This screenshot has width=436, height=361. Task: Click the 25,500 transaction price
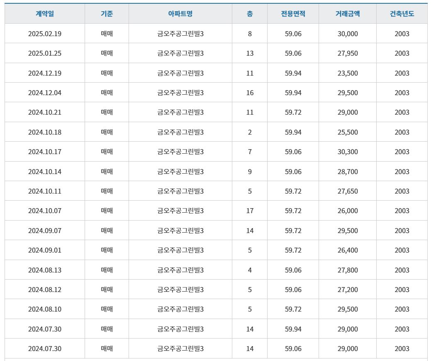click(348, 132)
